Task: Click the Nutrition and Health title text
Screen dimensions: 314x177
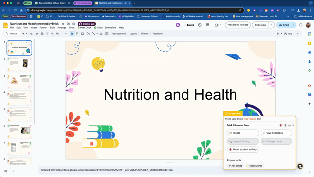Action: click(x=170, y=94)
